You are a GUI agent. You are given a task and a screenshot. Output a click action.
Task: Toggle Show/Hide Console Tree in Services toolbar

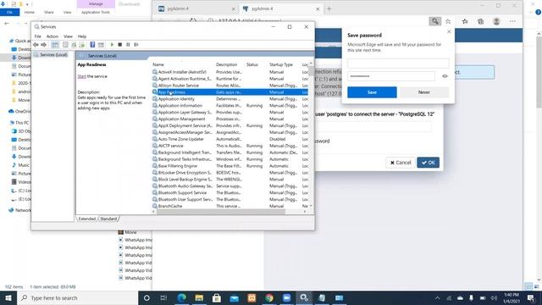[x=55, y=45]
